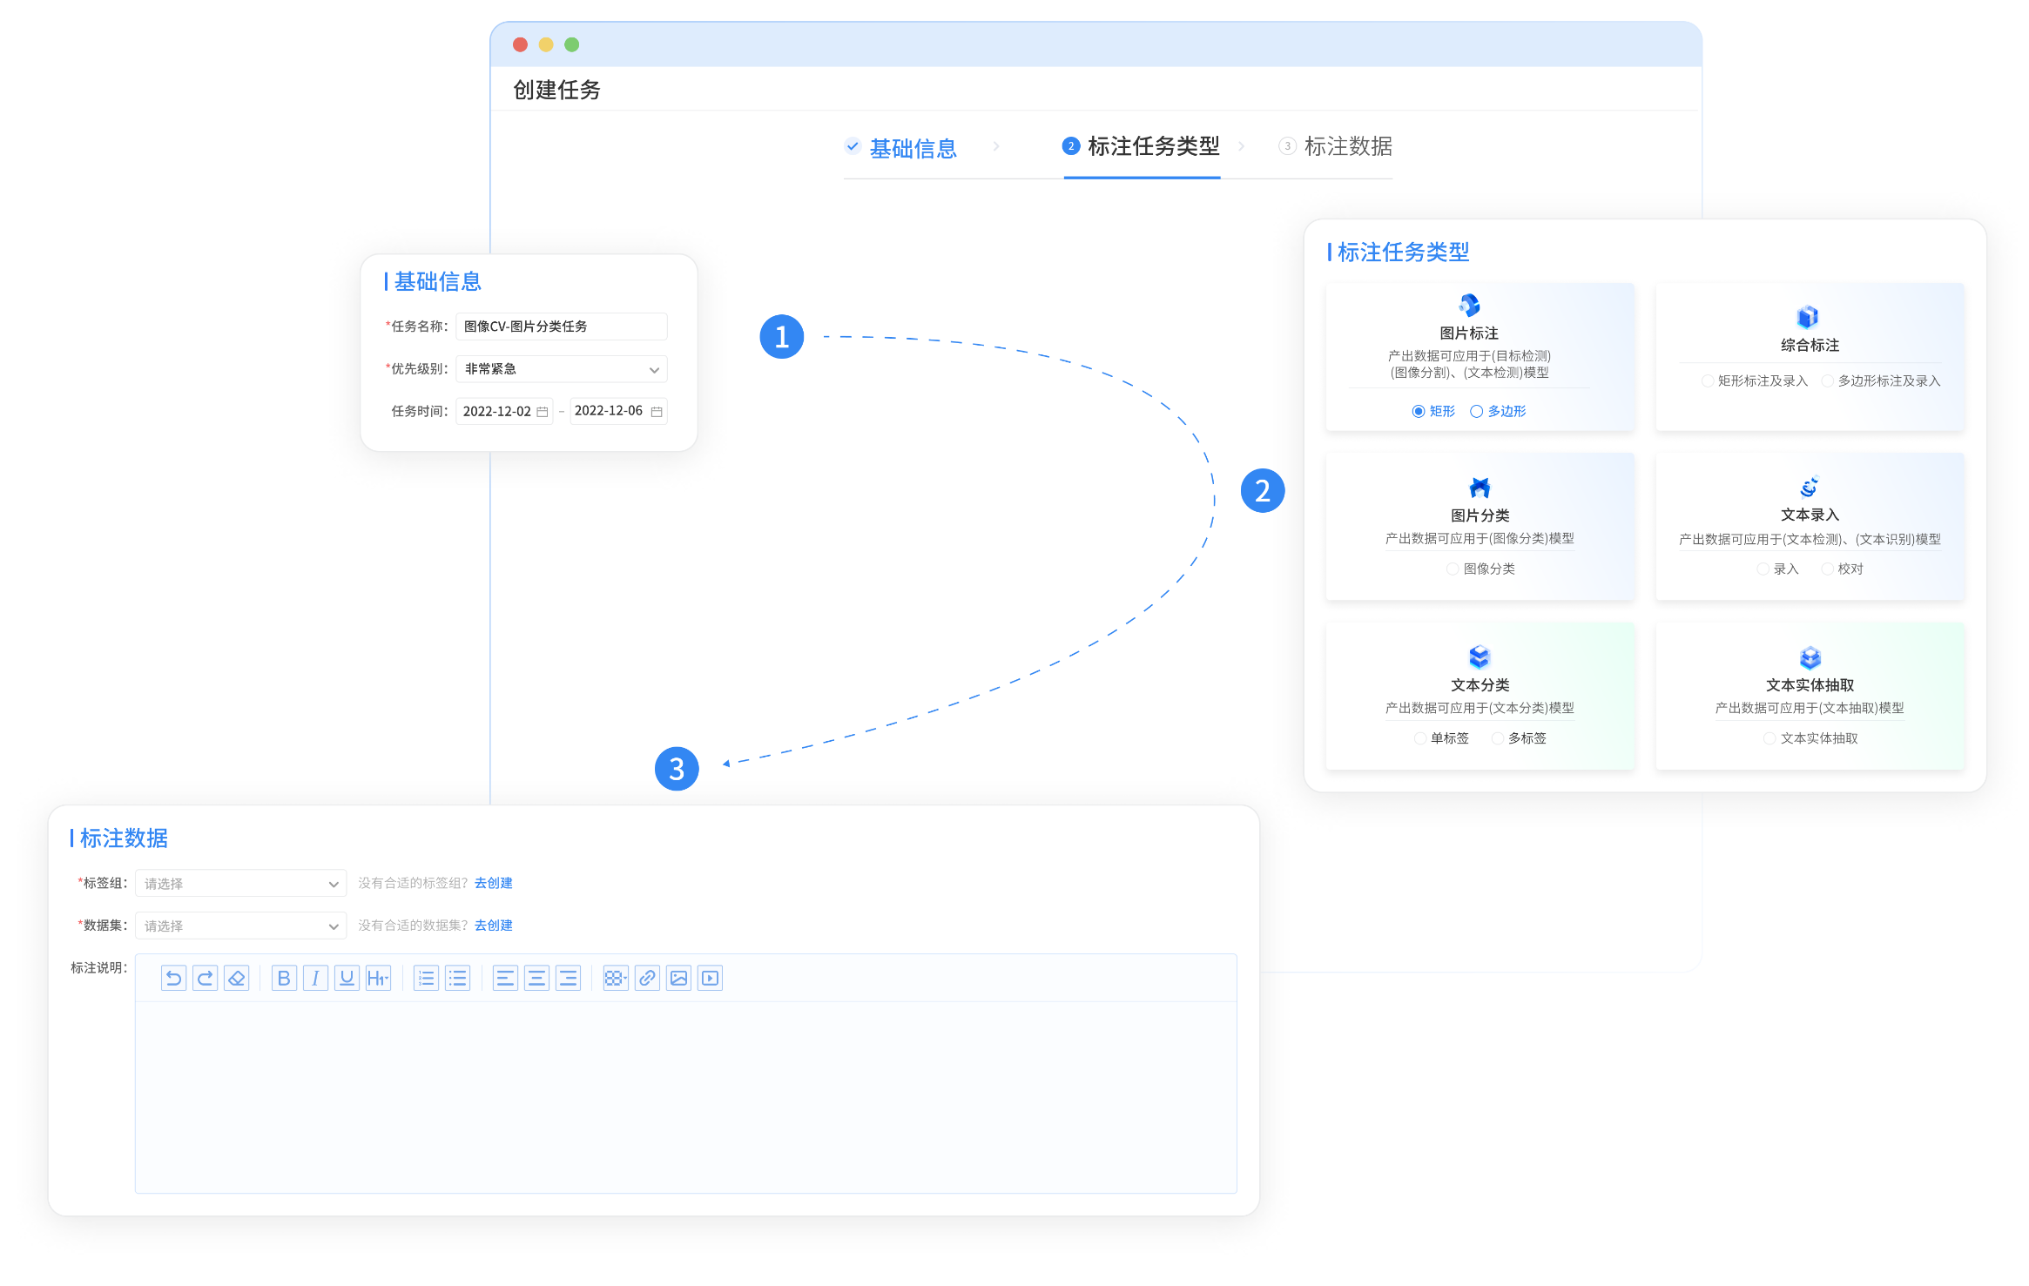The image size is (2029, 1286).
Task: Toggle italic formatting in the editor
Action: click(315, 979)
